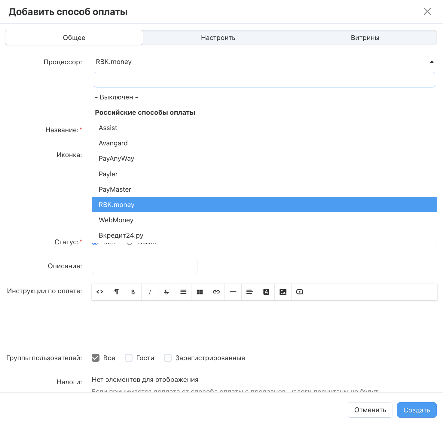Choose PayMaster in the processor dropdown
The image size is (443, 426).
(x=115, y=189)
